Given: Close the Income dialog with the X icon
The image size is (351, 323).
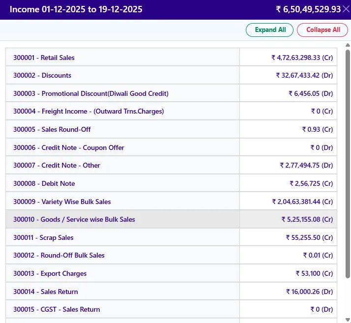Looking at the screenshot, I should coord(346,9).
